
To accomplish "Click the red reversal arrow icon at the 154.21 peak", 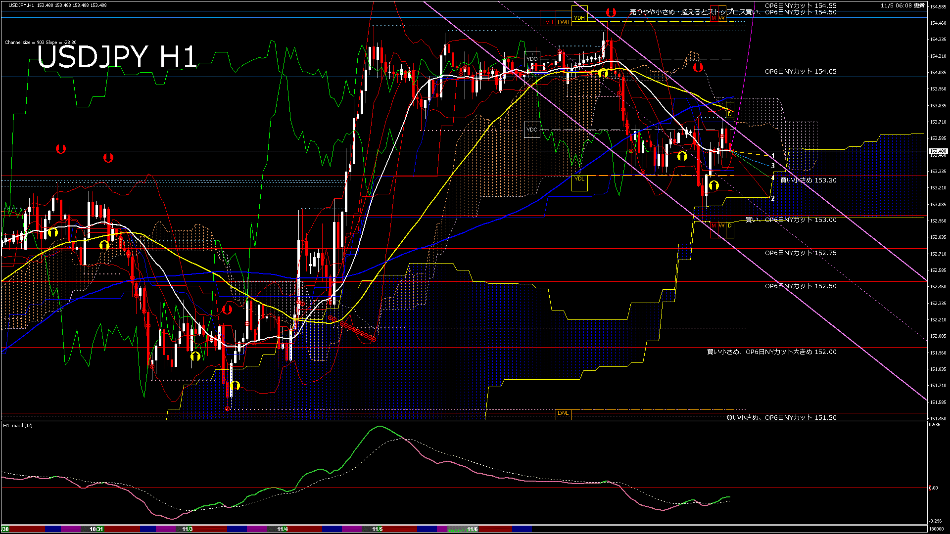I will pyautogui.click(x=698, y=68).
